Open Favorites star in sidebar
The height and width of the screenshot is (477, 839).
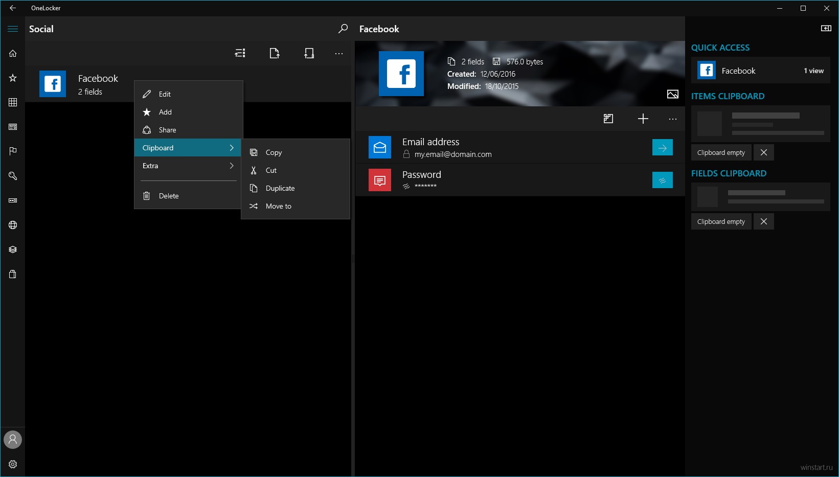click(x=13, y=78)
